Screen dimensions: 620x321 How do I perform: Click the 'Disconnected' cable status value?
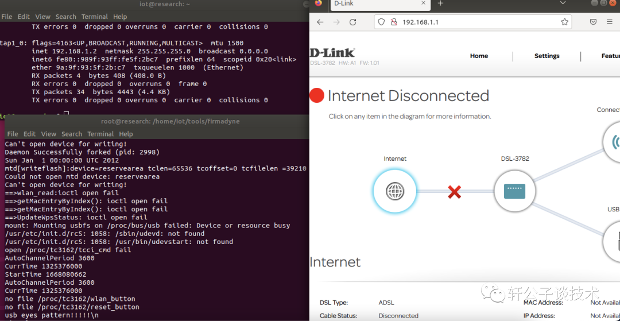click(398, 316)
